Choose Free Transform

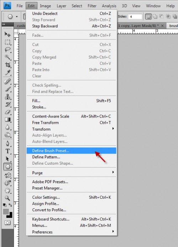pos(72,123)
